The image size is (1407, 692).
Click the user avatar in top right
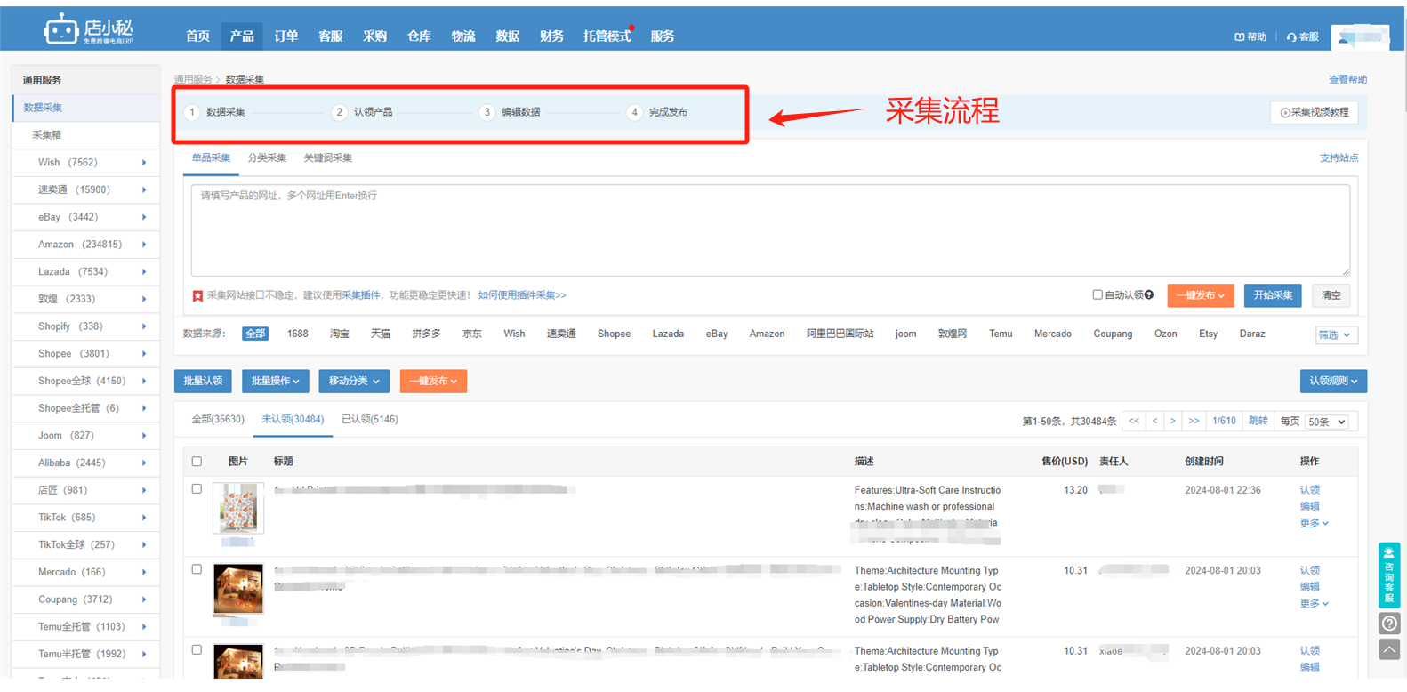pos(1360,37)
